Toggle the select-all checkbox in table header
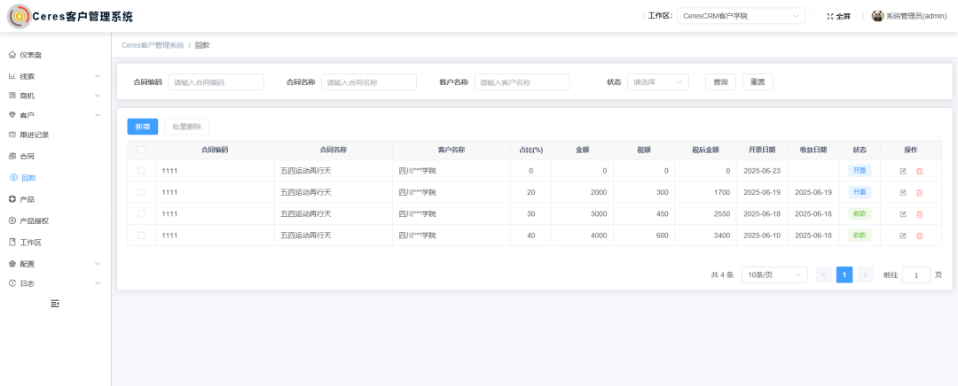 141,150
